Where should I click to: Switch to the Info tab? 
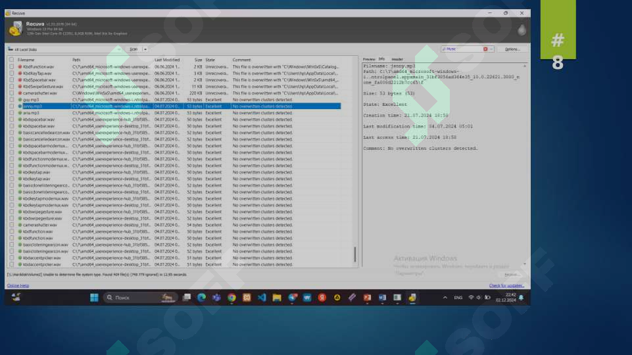pyautogui.click(x=381, y=59)
